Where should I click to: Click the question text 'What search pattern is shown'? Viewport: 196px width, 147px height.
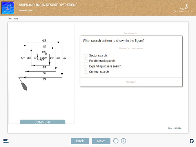[x=114, y=41]
